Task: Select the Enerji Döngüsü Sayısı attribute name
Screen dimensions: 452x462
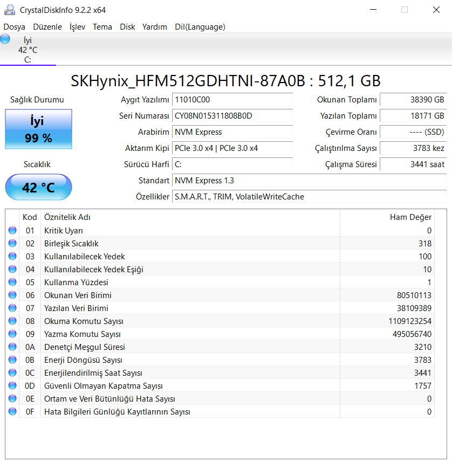Action: (x=83, y=360)
